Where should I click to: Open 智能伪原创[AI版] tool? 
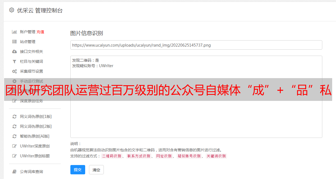pos(35,136)
